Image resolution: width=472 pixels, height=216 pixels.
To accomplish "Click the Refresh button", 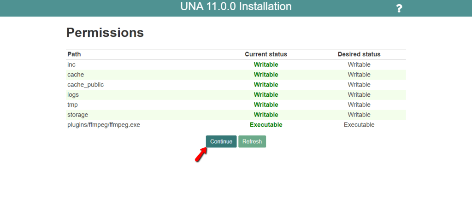I will pos(252,141).
